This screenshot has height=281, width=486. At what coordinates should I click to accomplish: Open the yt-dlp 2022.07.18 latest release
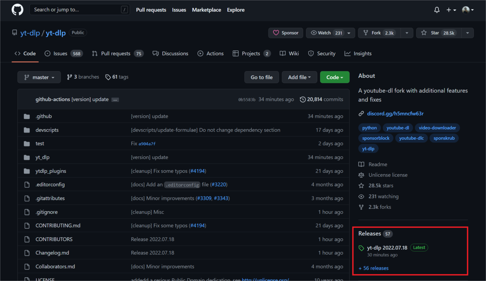[x=387, y=248]
